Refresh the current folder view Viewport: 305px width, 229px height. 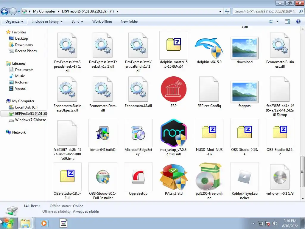[227, 12]
